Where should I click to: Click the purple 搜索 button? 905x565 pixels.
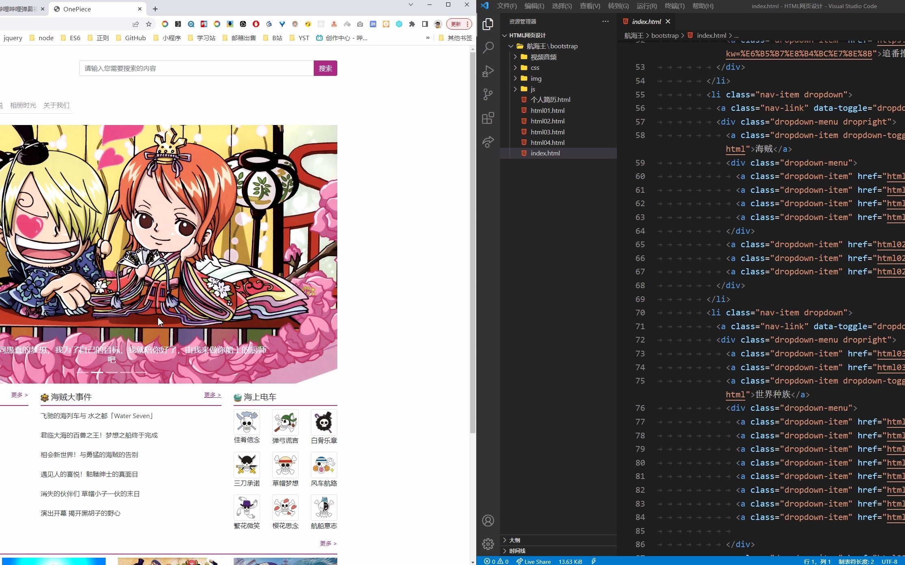point(325,68)
